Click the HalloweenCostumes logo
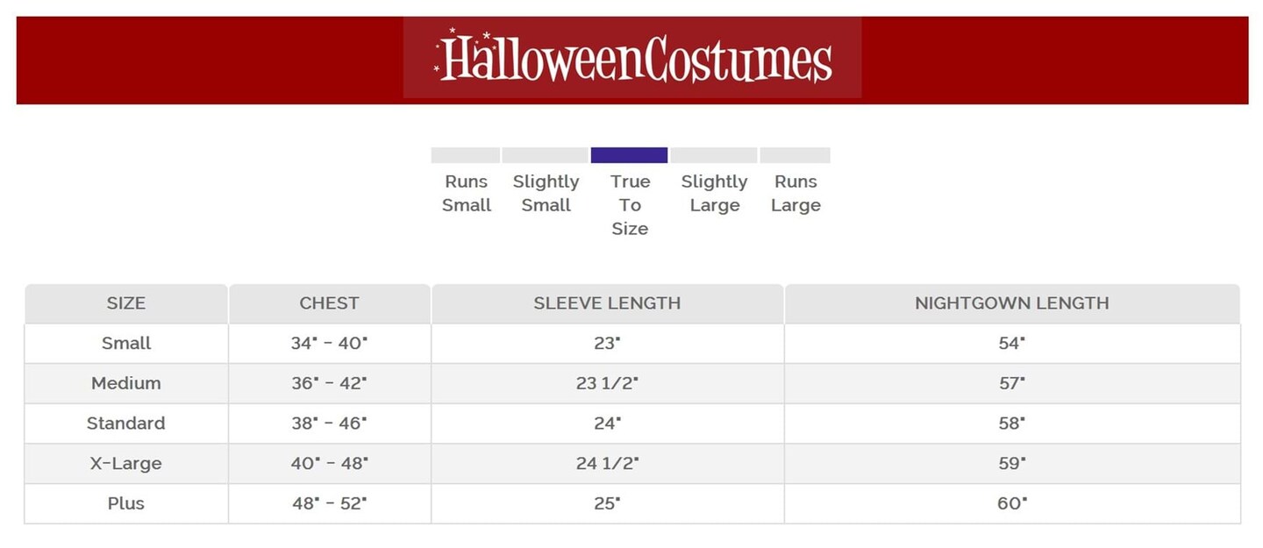The width and height of the screenshot is (1263, 548). pos(632,59)
